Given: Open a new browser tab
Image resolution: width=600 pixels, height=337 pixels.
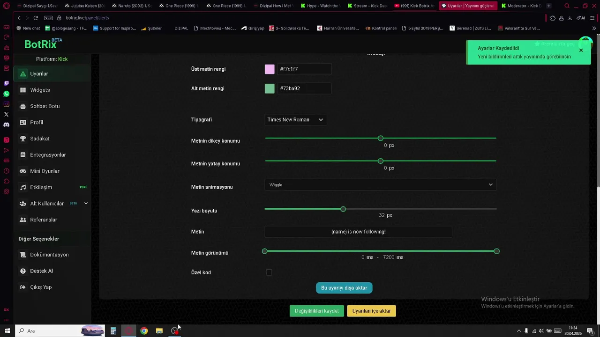Looking at the screenshot, I should [x=549, y=6].
